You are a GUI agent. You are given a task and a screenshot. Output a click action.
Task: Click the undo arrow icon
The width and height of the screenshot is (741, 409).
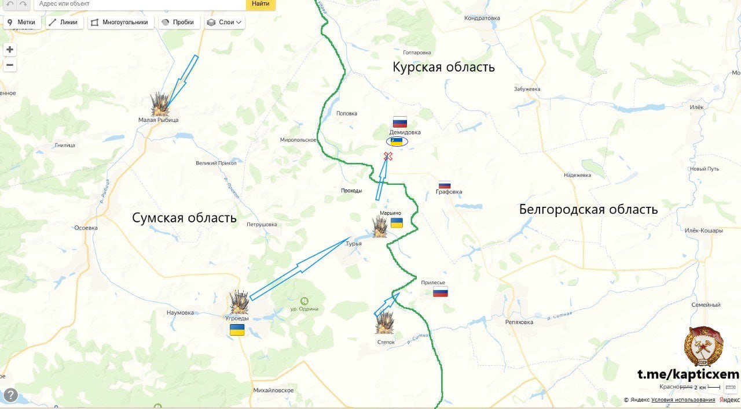(10, 4)
